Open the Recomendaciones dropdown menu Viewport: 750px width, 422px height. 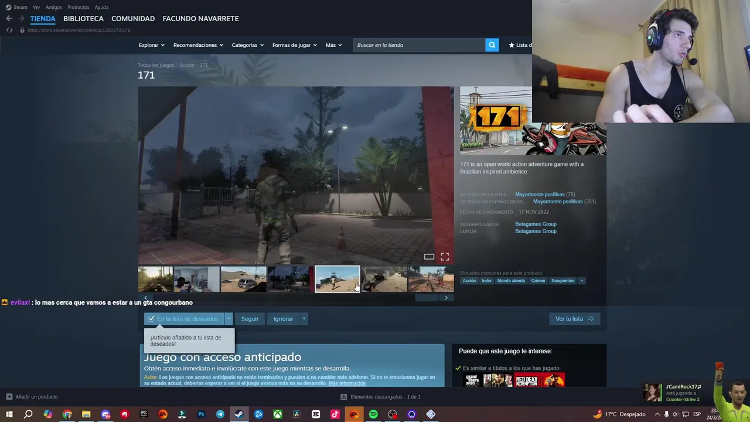tap(198, 45)
